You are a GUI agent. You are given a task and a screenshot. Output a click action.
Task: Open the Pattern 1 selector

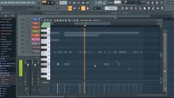tap(111, 8)
